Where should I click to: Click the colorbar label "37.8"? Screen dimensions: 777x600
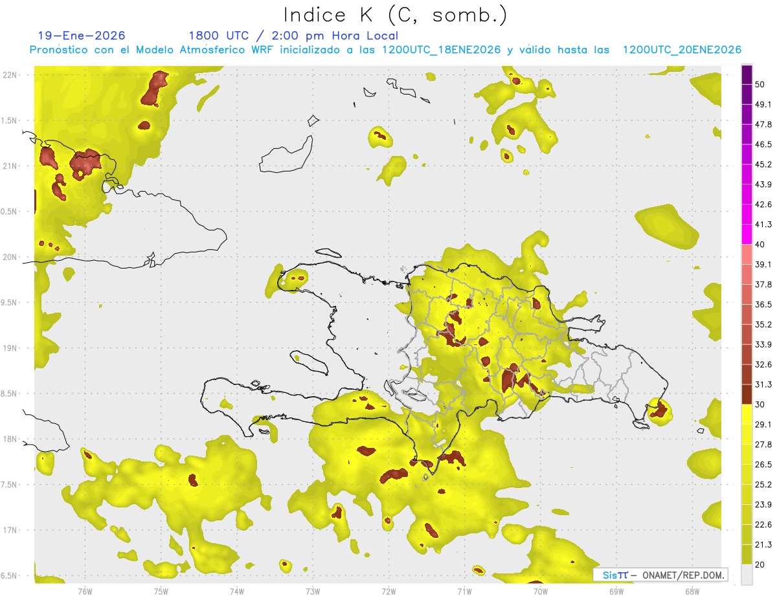763,285
